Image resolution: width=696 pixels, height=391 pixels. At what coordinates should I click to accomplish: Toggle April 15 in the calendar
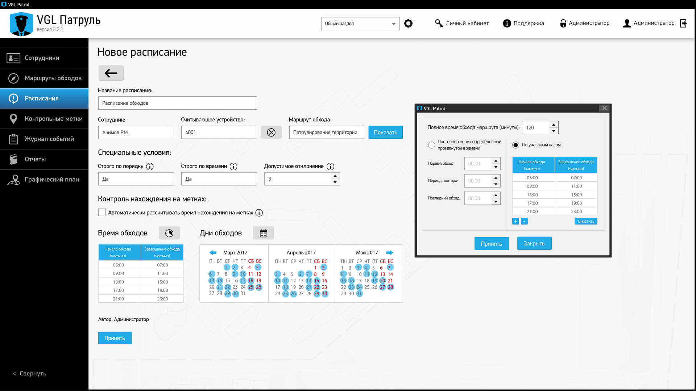point(317,281)
